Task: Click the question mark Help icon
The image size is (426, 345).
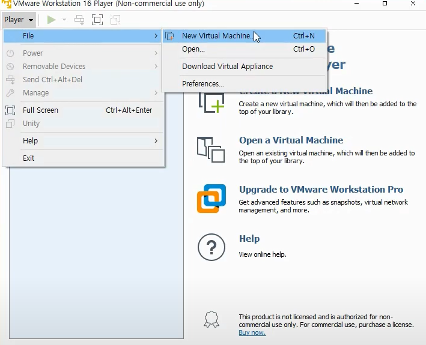Action: pos(211,247)
